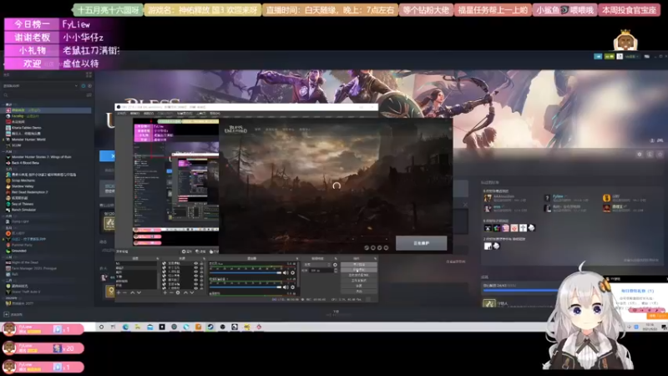Toggle lock icon of third OBS source
Screen dimensions: 668x376
tap(201, 272)
